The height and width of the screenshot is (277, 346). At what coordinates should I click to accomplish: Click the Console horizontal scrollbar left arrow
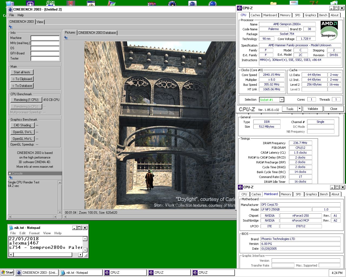pos(10,217)
